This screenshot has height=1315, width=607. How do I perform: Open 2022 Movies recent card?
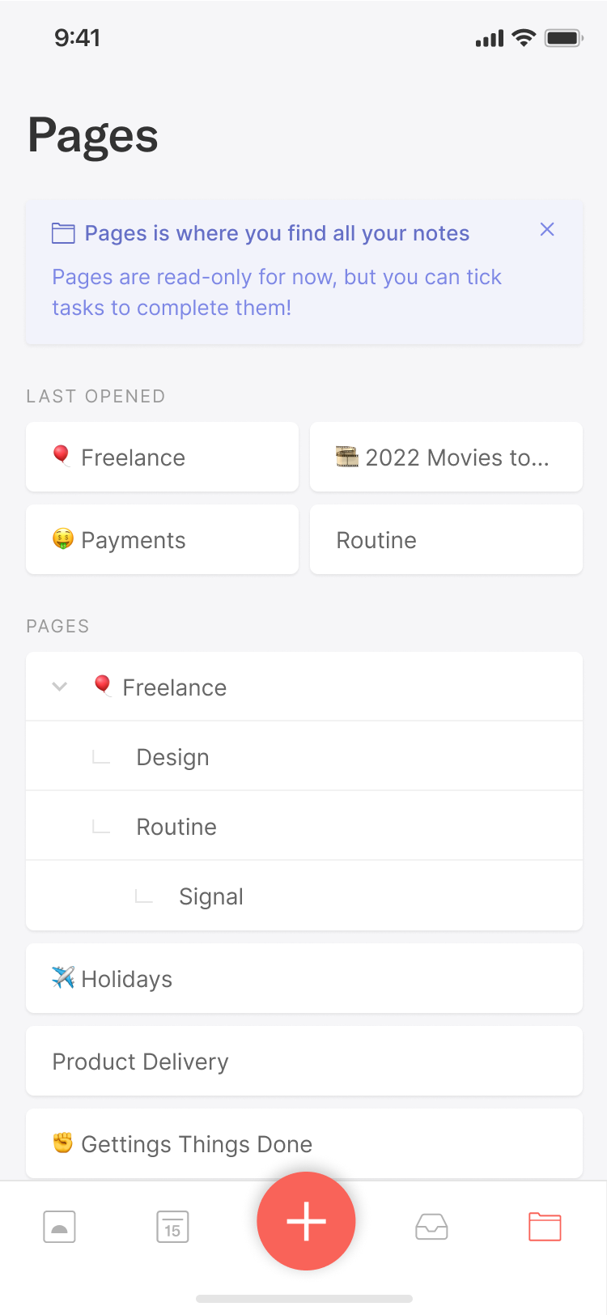pyautogui.click(x=446, y=457)
